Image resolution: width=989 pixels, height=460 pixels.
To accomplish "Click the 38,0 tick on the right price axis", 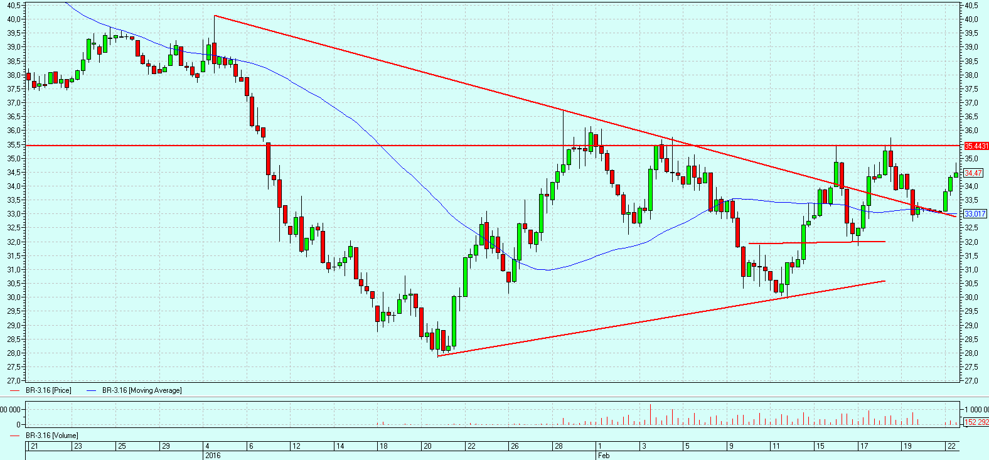I will click(971, 75).
